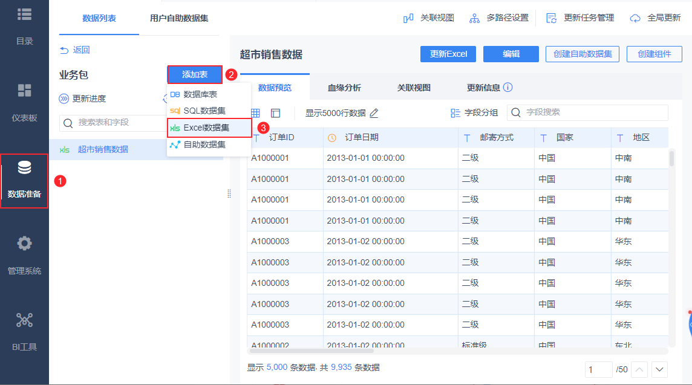This screenshot has width=692, height=385.
Task: Click 创建自助数据集 button
Action: click(x=583, y=54)
